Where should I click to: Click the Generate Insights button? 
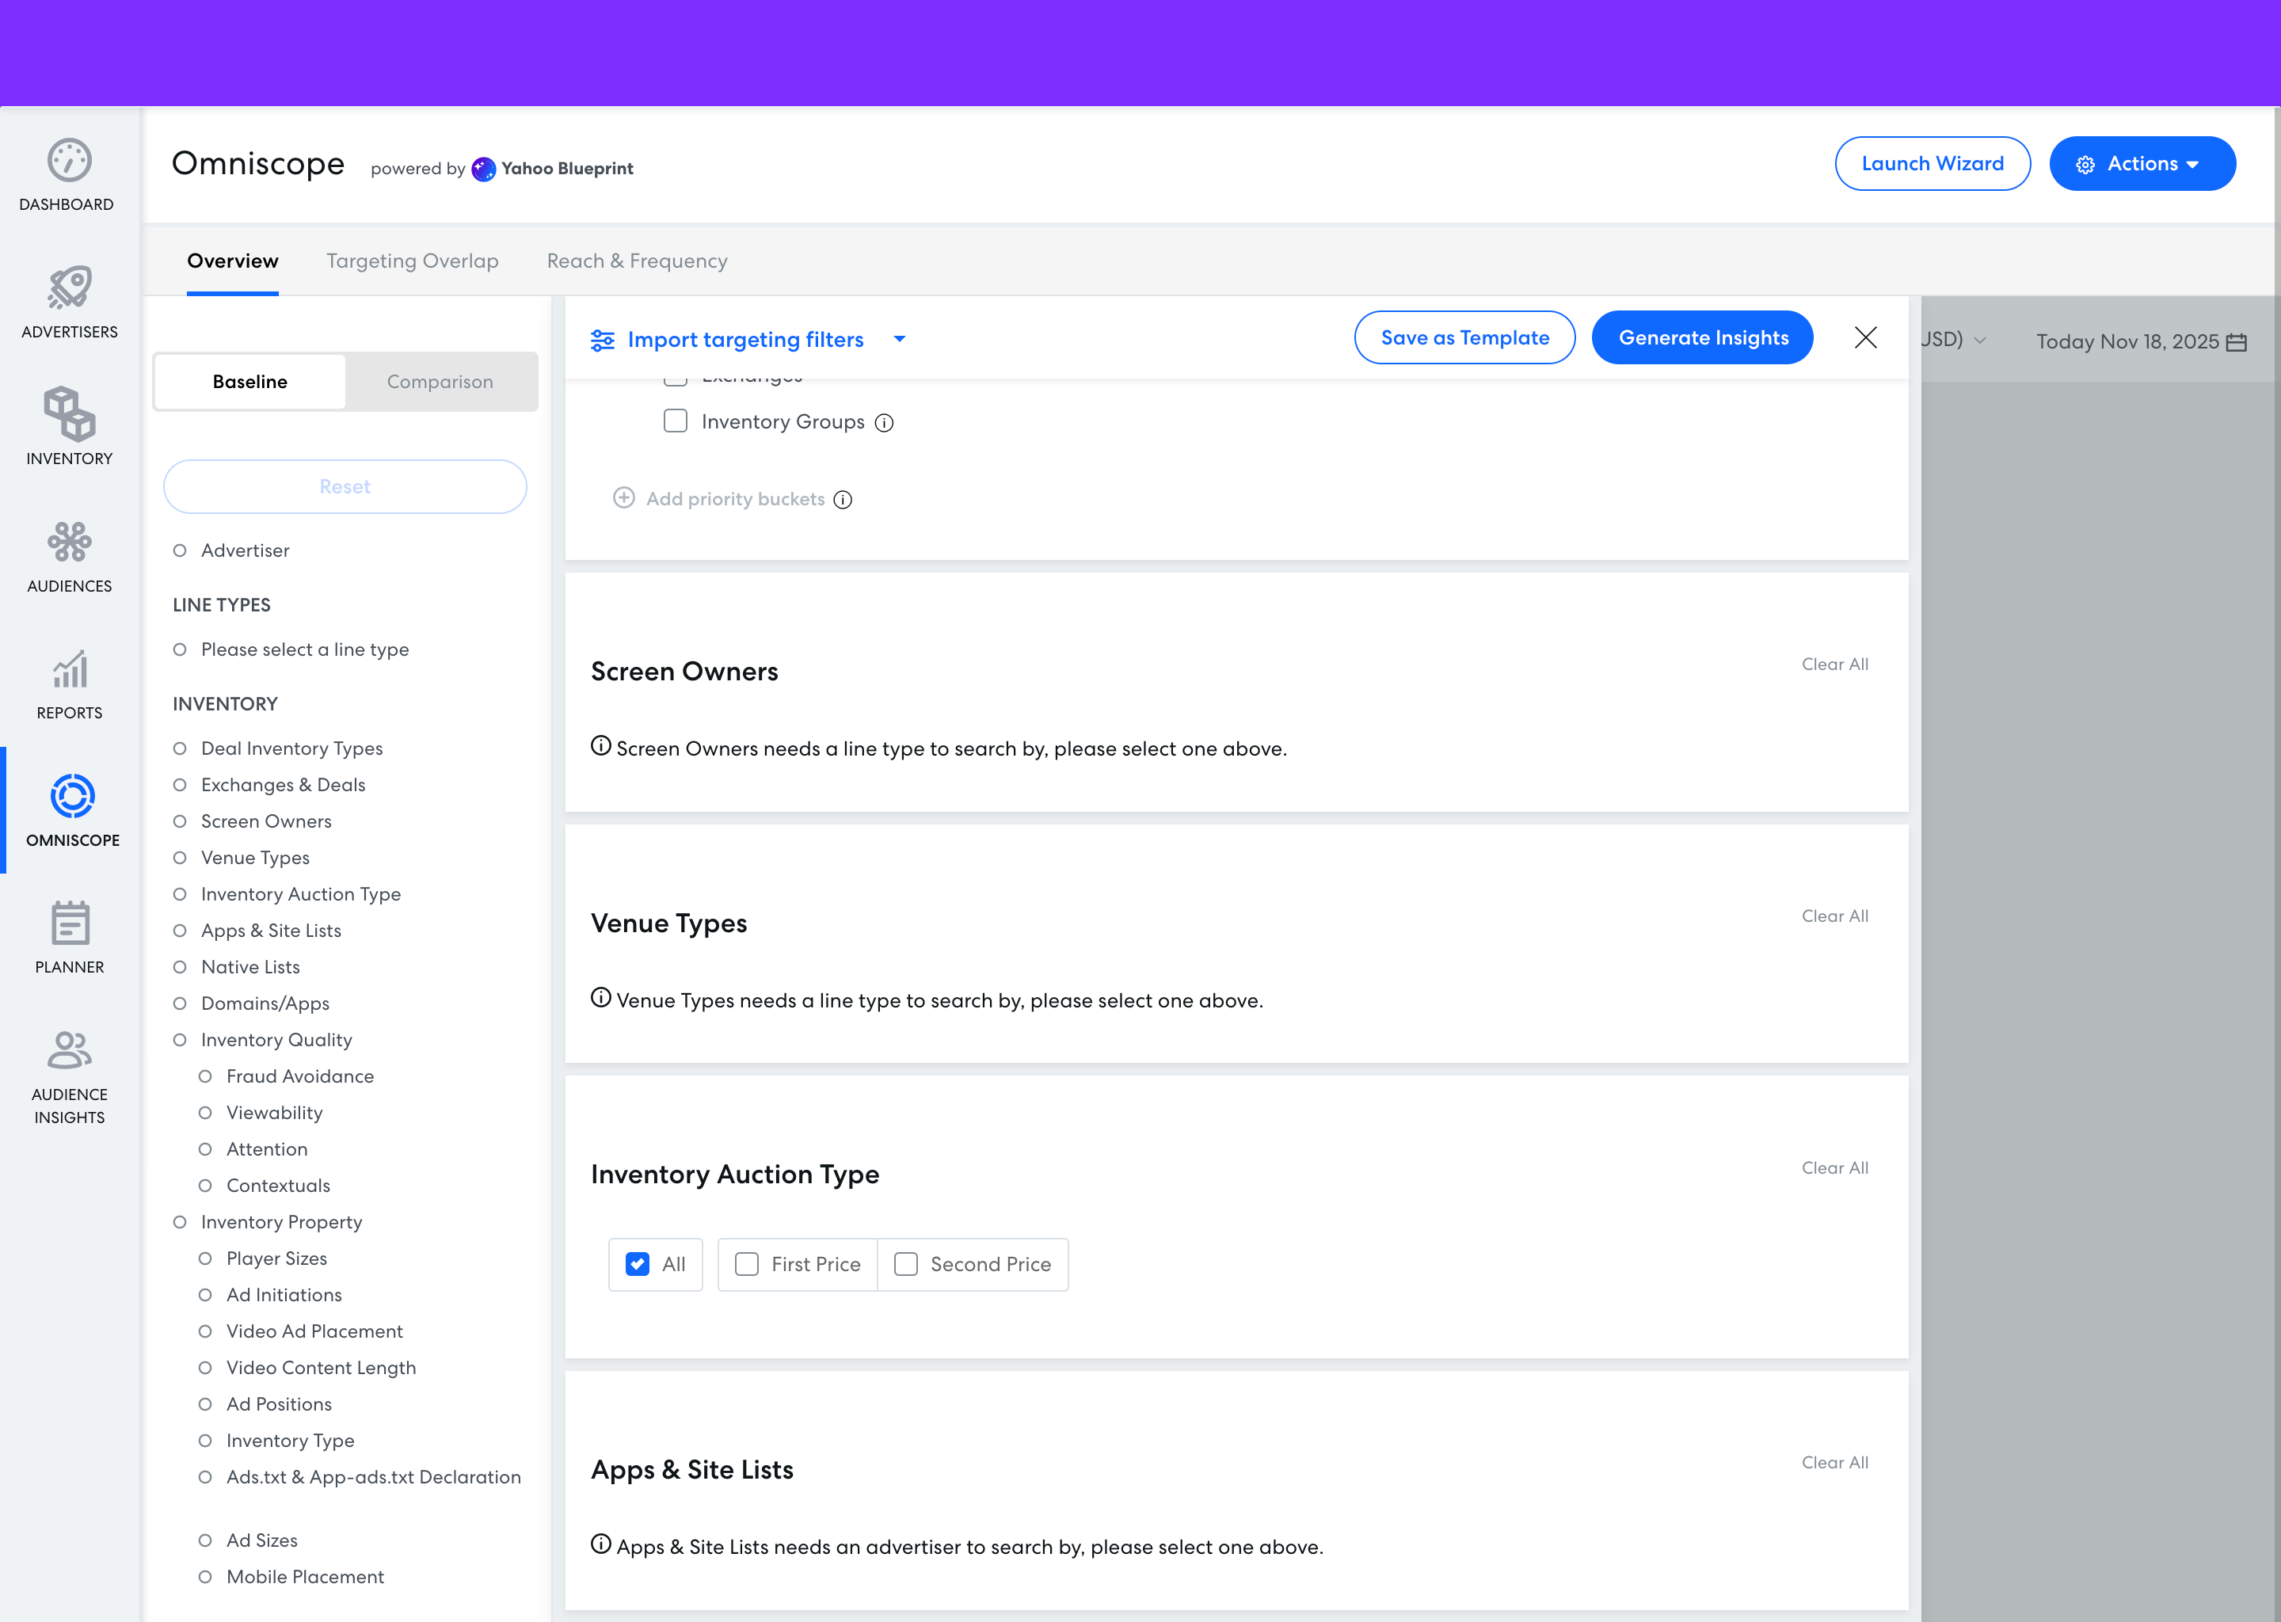click(1702, 337)
